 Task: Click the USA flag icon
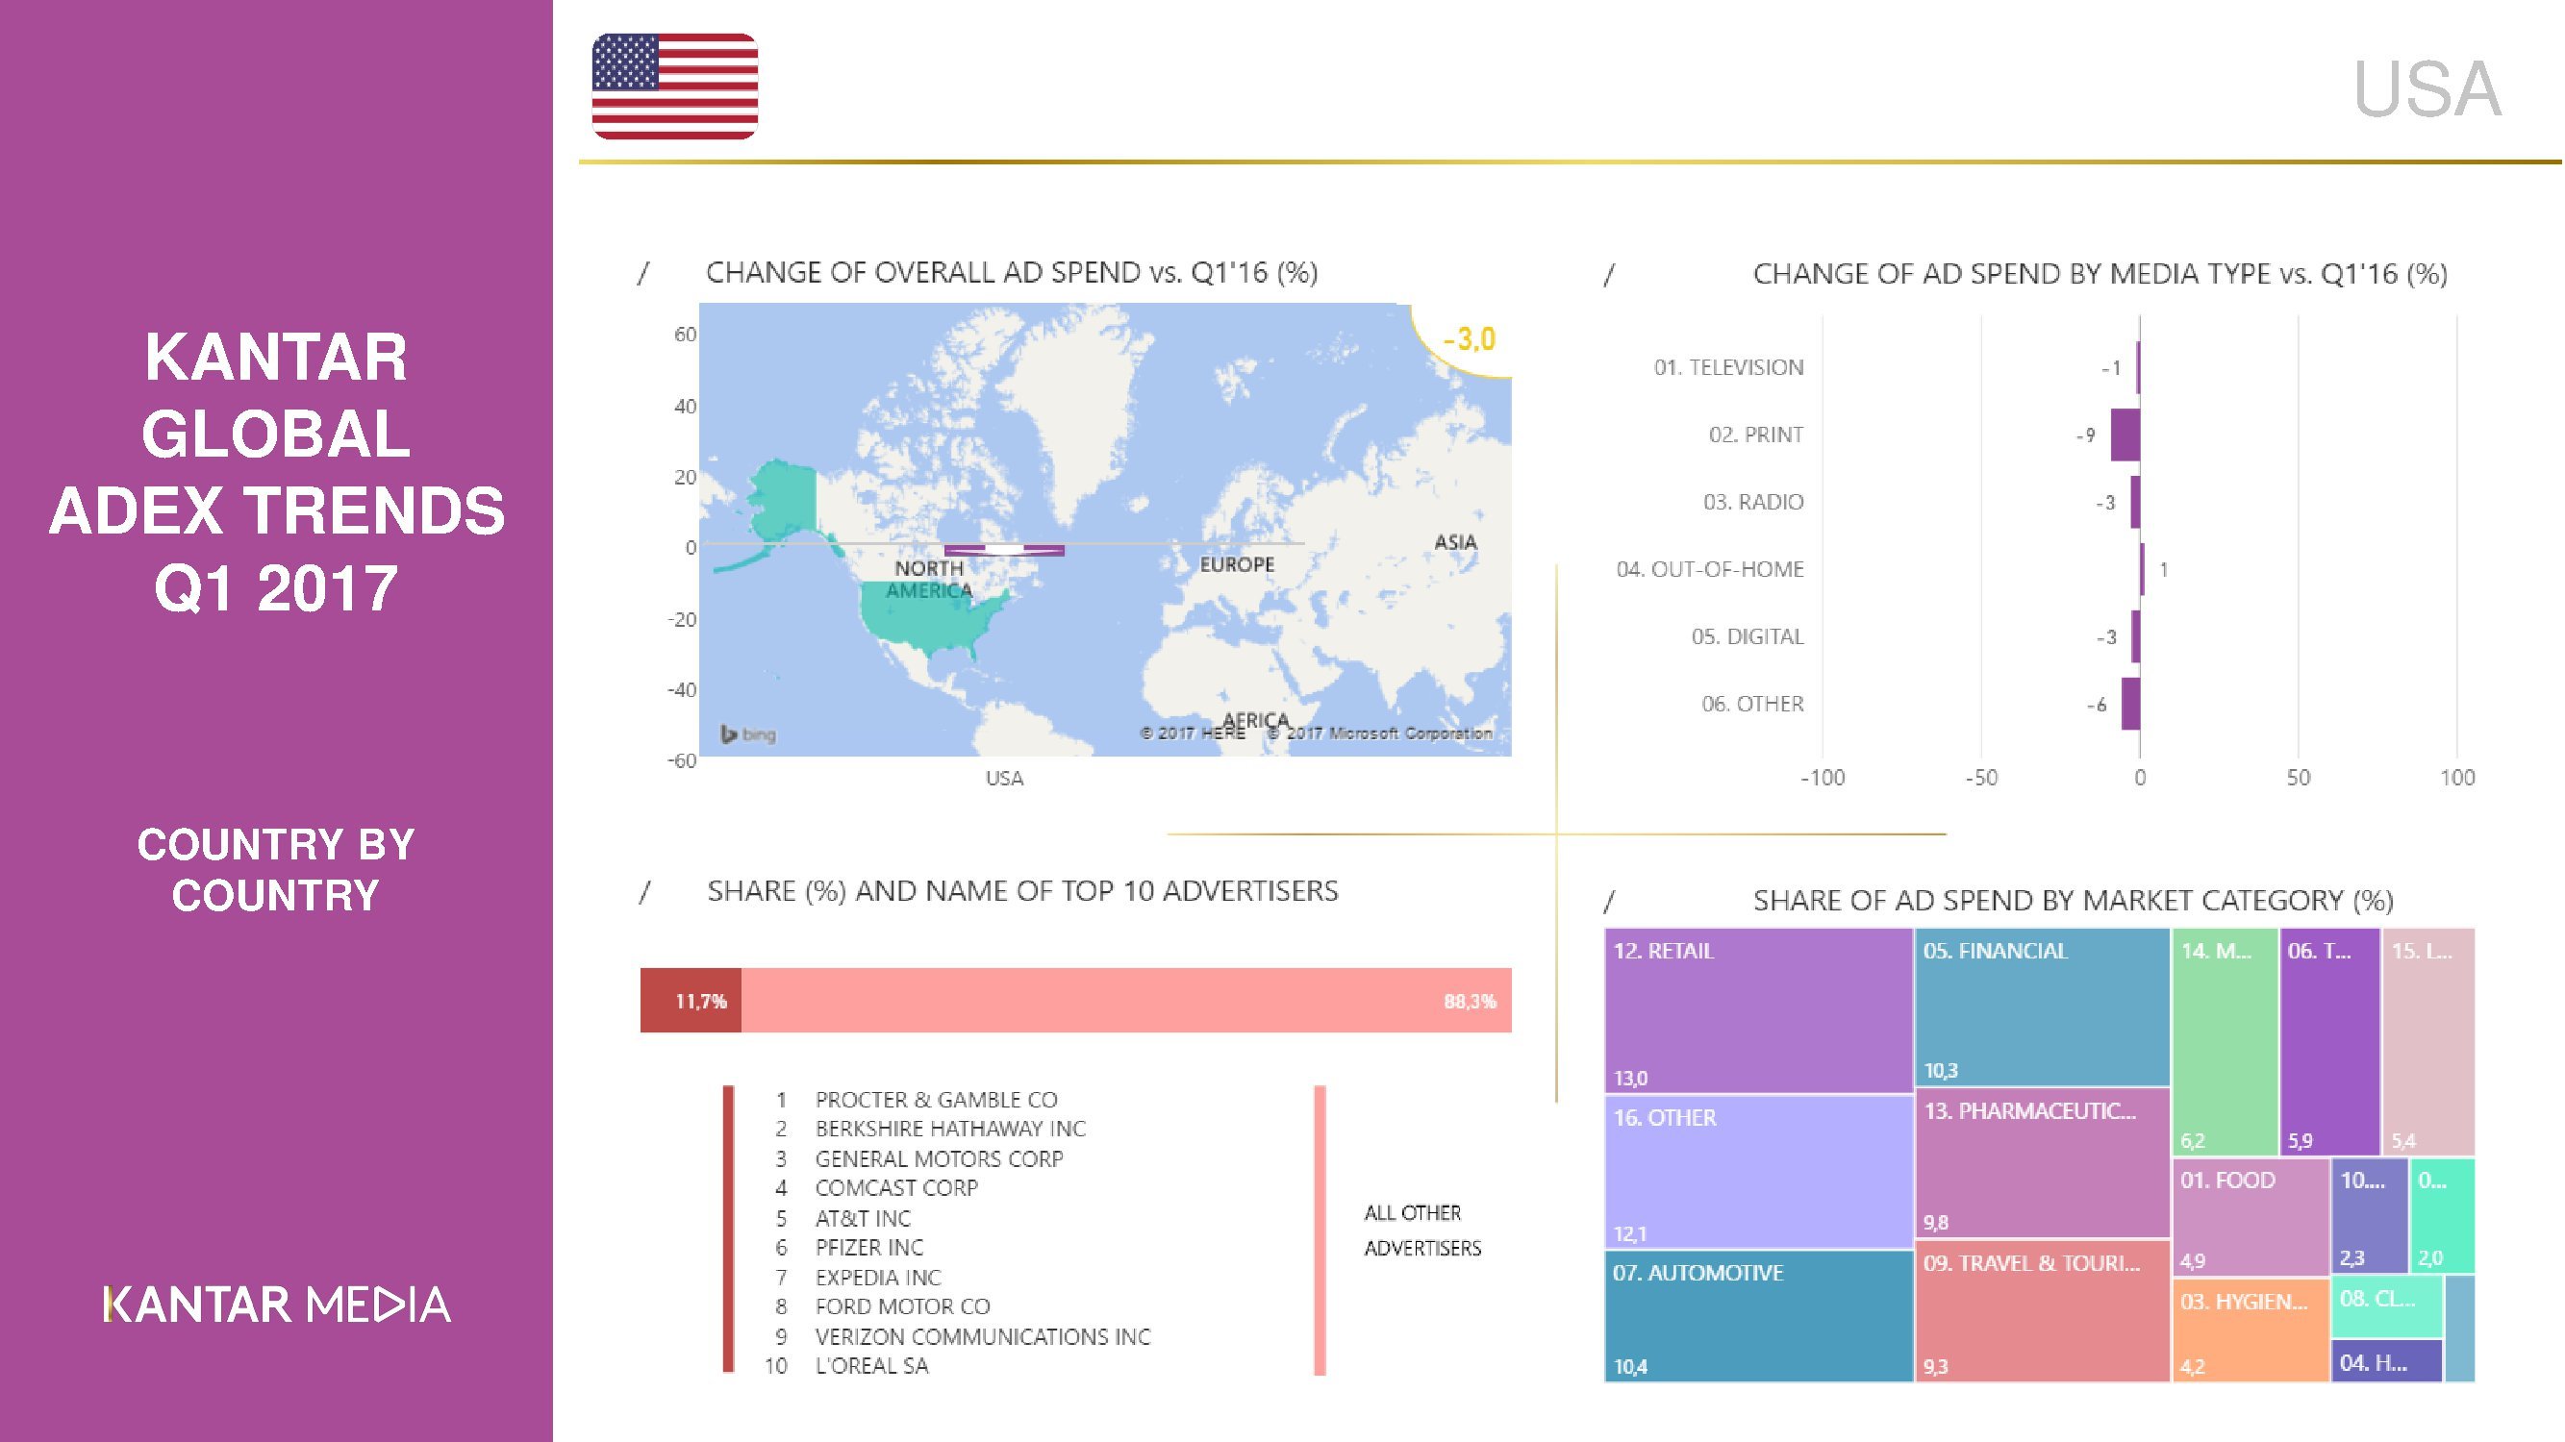(x=675, y=87)
